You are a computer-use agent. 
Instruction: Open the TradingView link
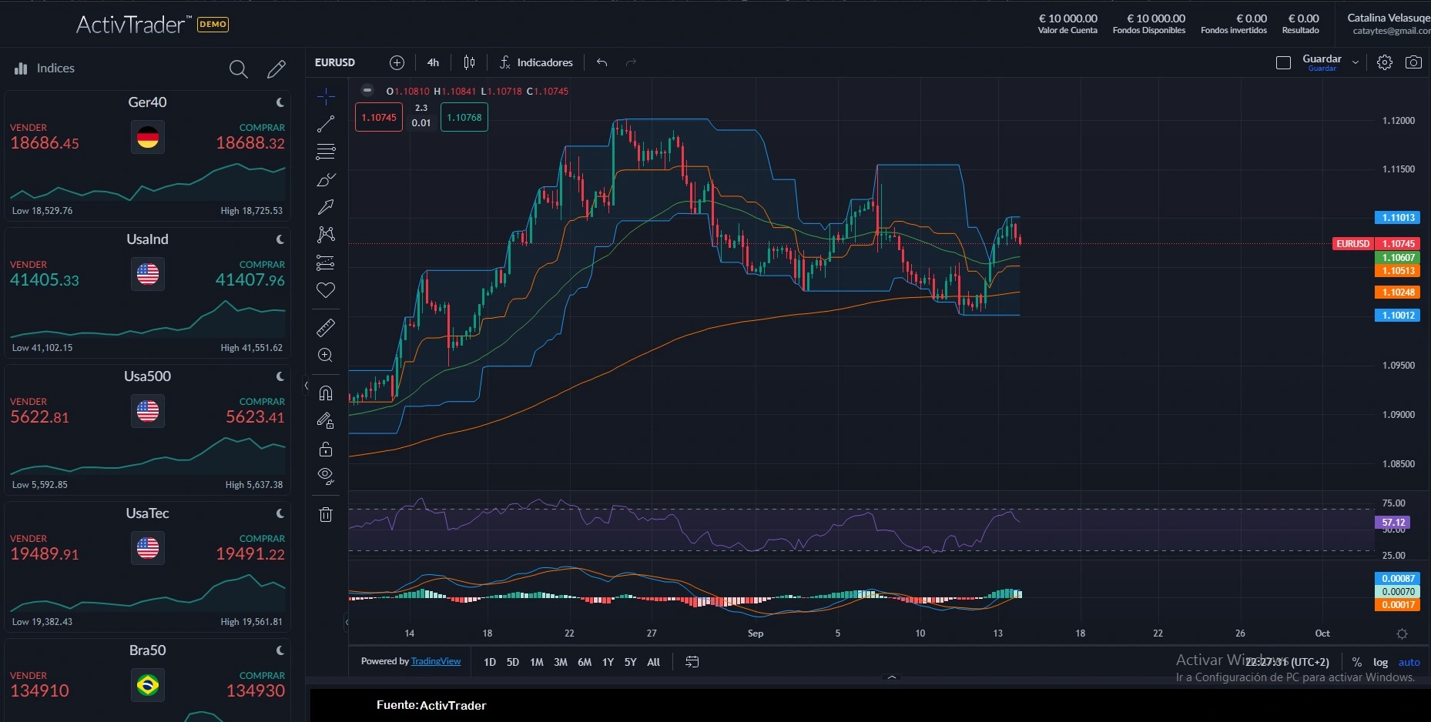pos(435,661)
